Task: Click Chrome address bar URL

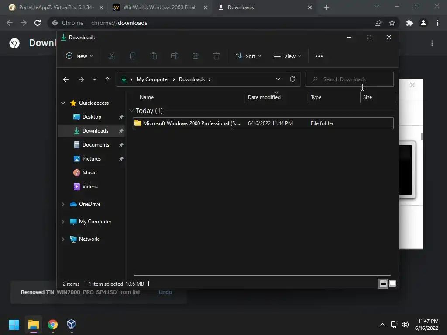Action: point(119,23)
